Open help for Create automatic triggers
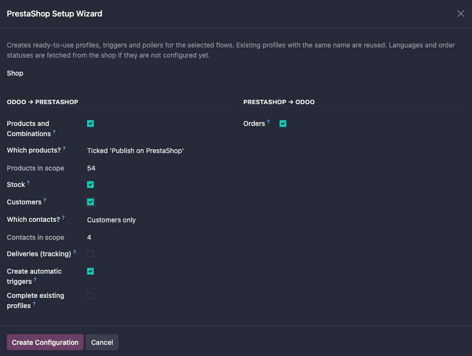The image size is (472, 356). coord(35,279)
